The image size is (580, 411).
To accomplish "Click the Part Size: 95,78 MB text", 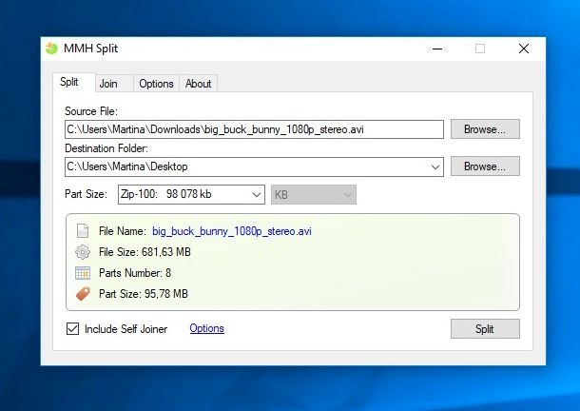I will tap(144, 294).
